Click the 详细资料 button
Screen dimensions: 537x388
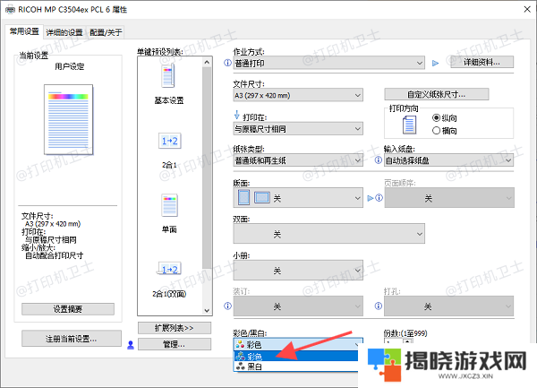click(x=482, y=63)
